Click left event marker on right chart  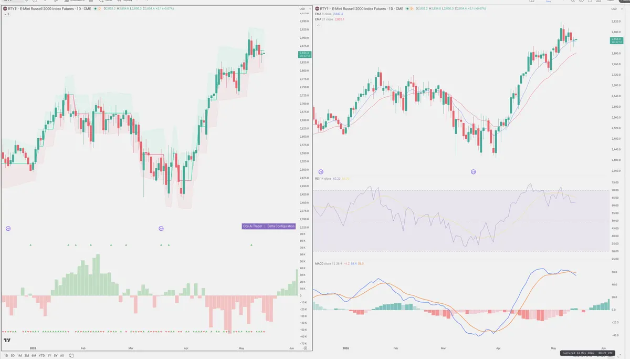click(x=321, y=172)
